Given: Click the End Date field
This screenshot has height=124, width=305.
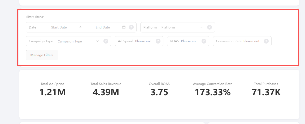Looking at the screenshot, I should 103,27.
